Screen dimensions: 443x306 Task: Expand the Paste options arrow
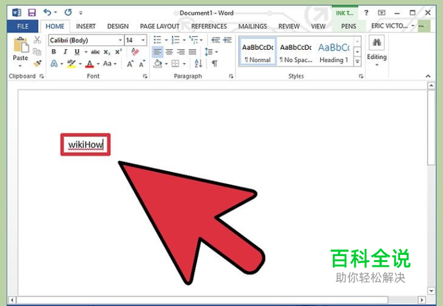coord(20,66)
